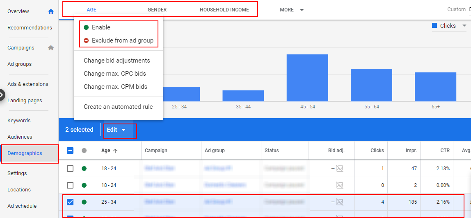Click the 2.16% CTR cell
This screenshot has height=218, width=471.
coord(443,202)
